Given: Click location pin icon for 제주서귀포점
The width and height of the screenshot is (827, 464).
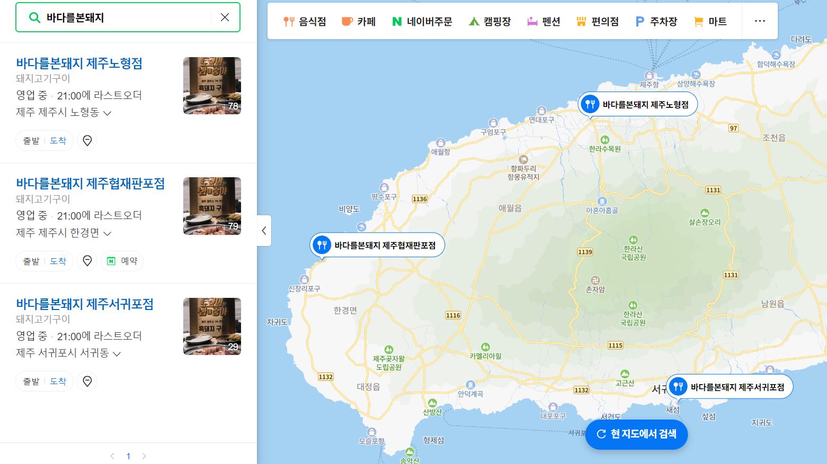Looking at the screenshot, I should click(87, 381).
